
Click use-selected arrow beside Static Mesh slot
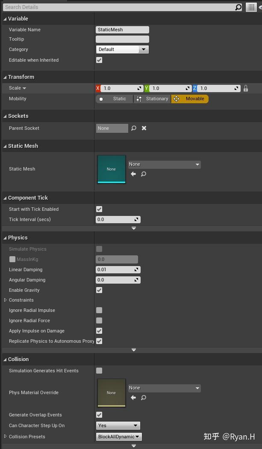coord(132,174)
